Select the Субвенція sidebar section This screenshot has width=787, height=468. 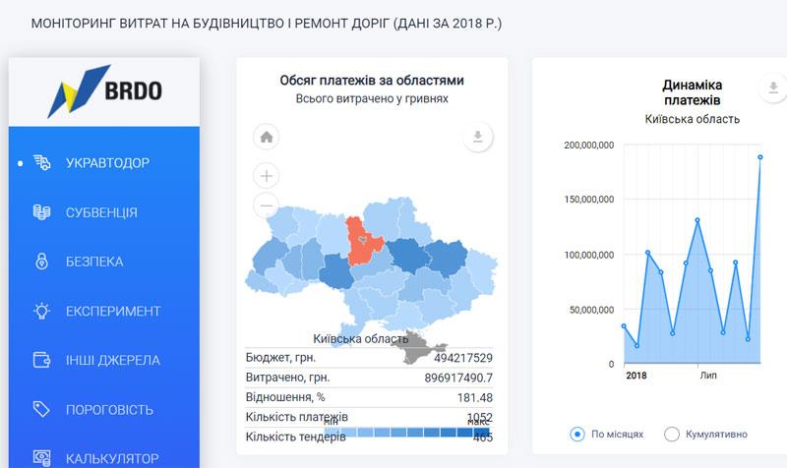point(101,212)
